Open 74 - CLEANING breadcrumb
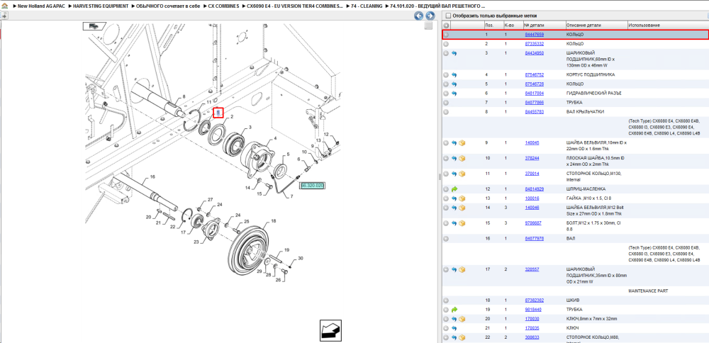The image size is (709, 343). 367,6
